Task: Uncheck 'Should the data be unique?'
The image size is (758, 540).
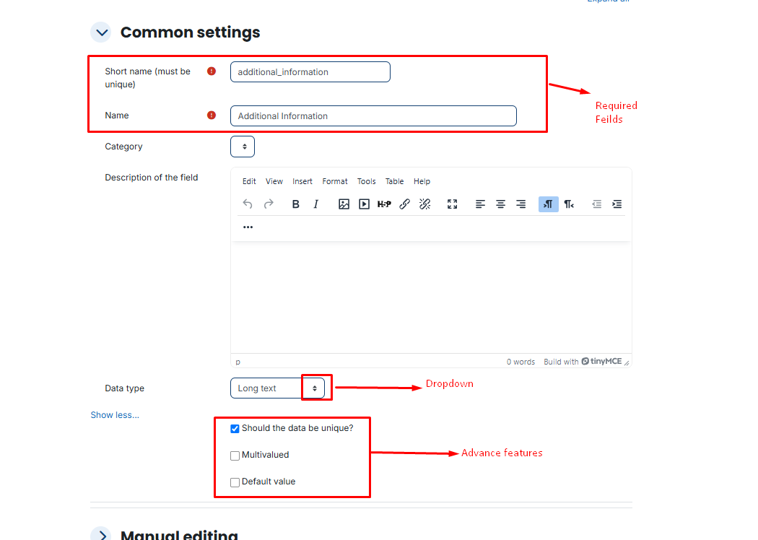Action: [x=235, y=429]
